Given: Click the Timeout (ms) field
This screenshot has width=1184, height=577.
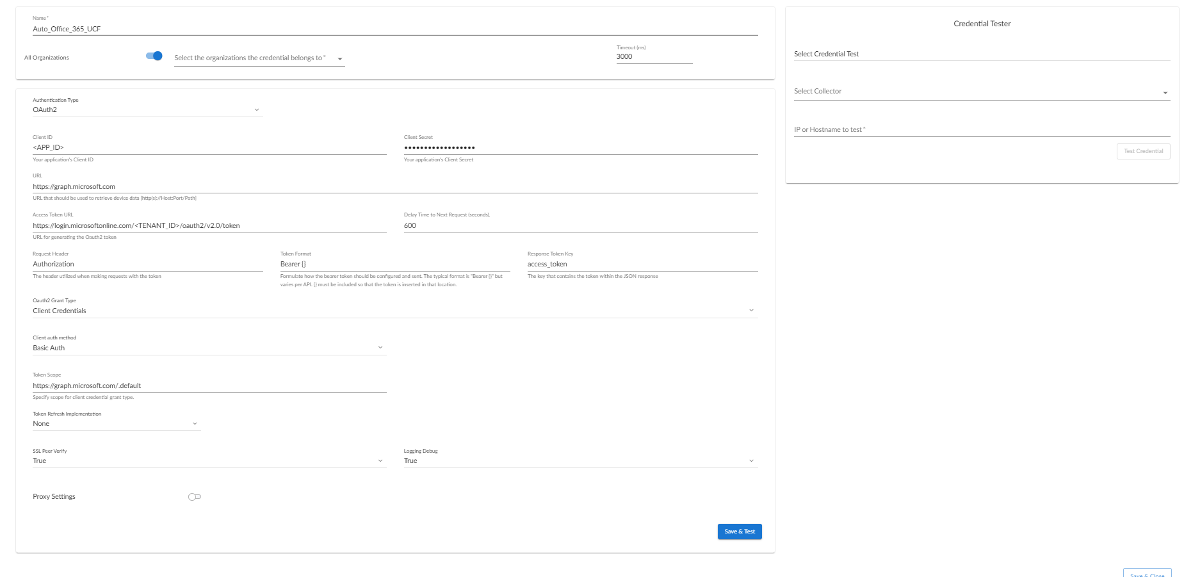Looking at the screenshot, I should coord(654,57).
